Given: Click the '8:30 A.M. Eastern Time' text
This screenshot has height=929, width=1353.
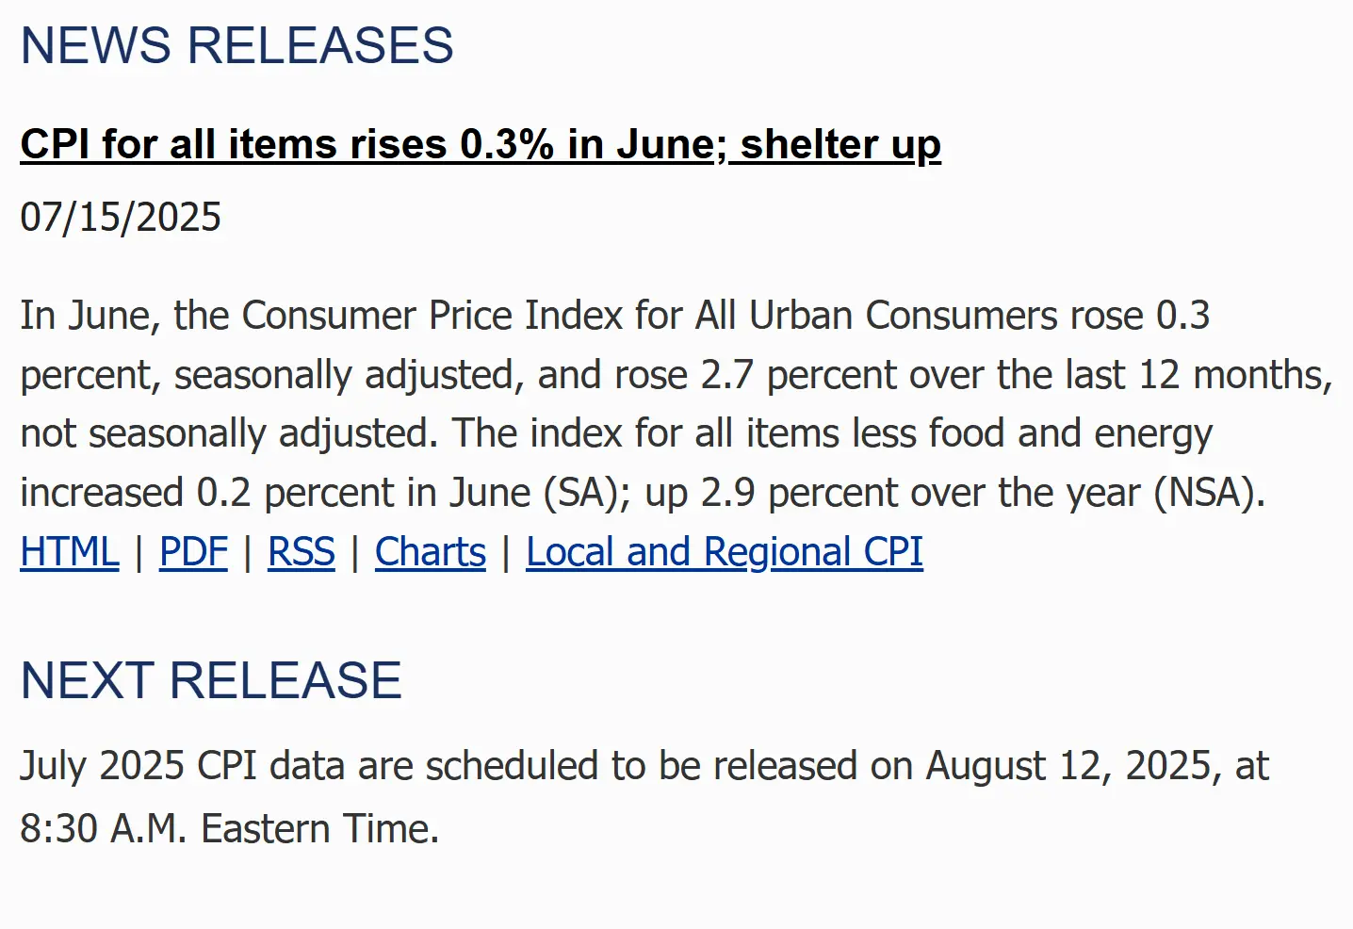Looking at the screenshot, I should (x=229, y=829).
